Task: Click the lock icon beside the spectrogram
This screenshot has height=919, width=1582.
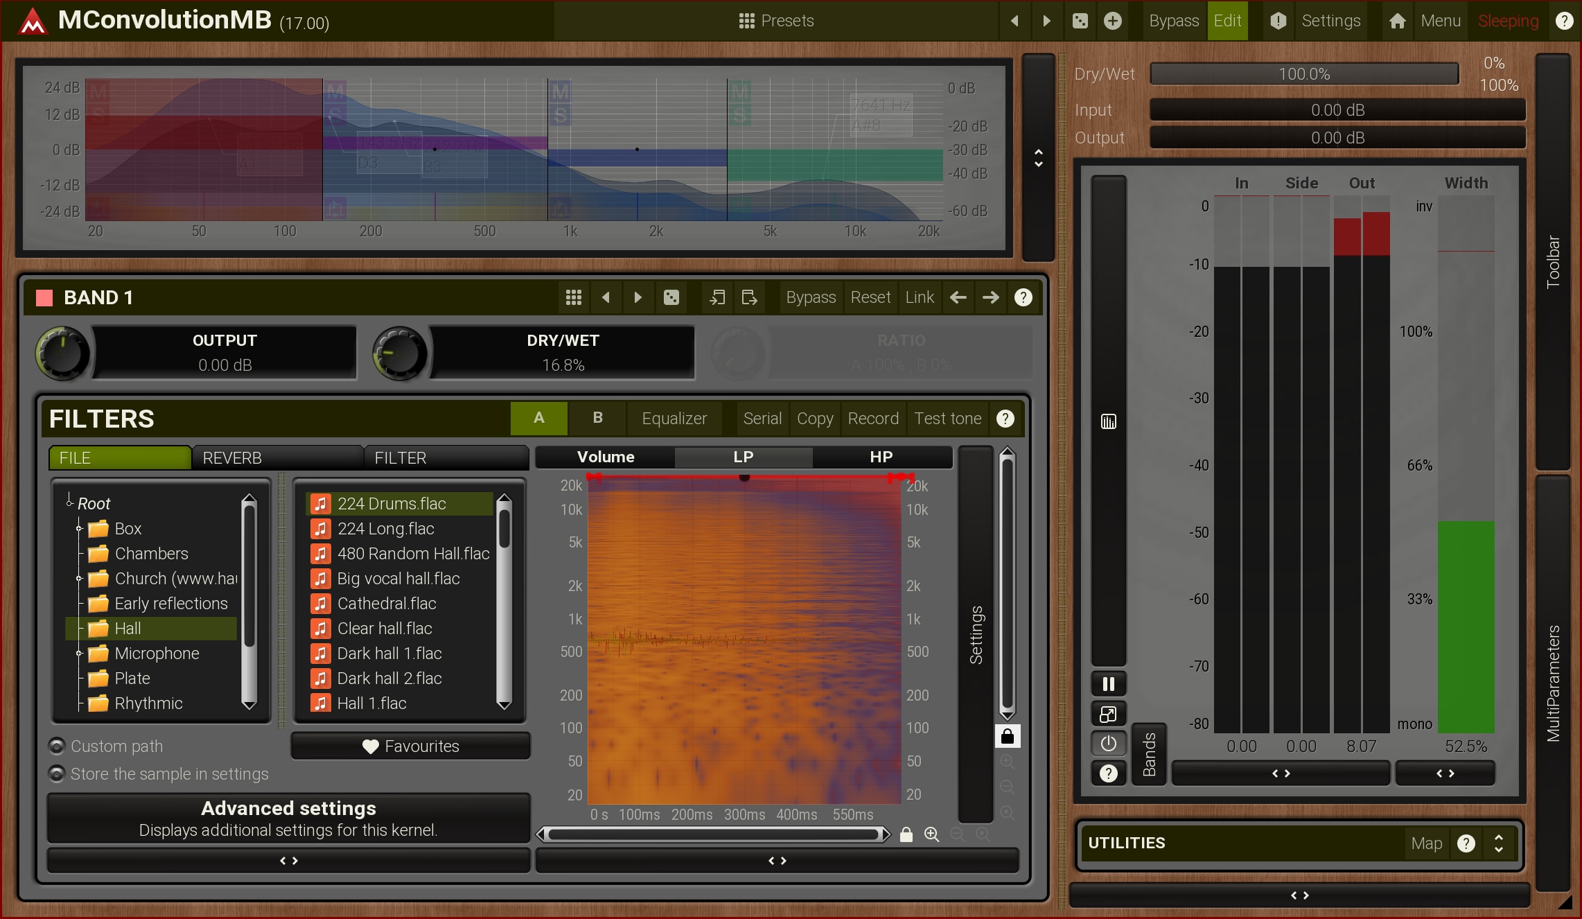Action: [x=1008, y=736]
